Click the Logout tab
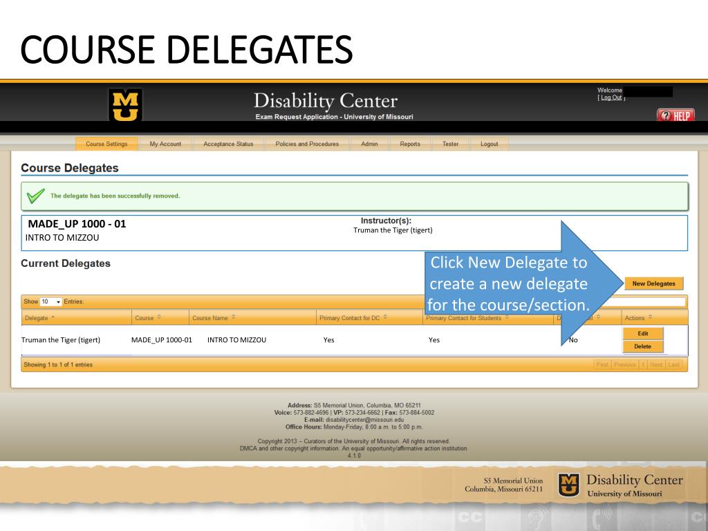Viewport: 708px width, 531px height. pos(489,144)
